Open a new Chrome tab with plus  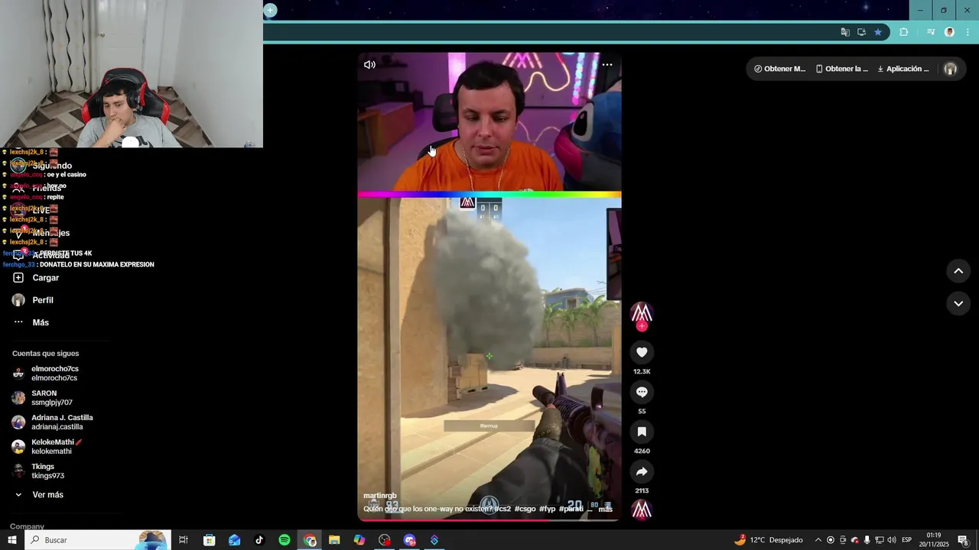[270, 10]
